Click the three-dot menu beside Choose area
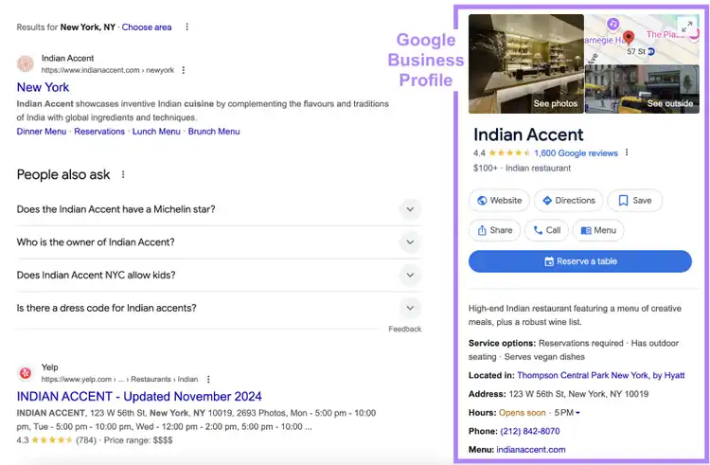Image resolution: width=710 pixels, height=465 pixels. coord(187,27)
